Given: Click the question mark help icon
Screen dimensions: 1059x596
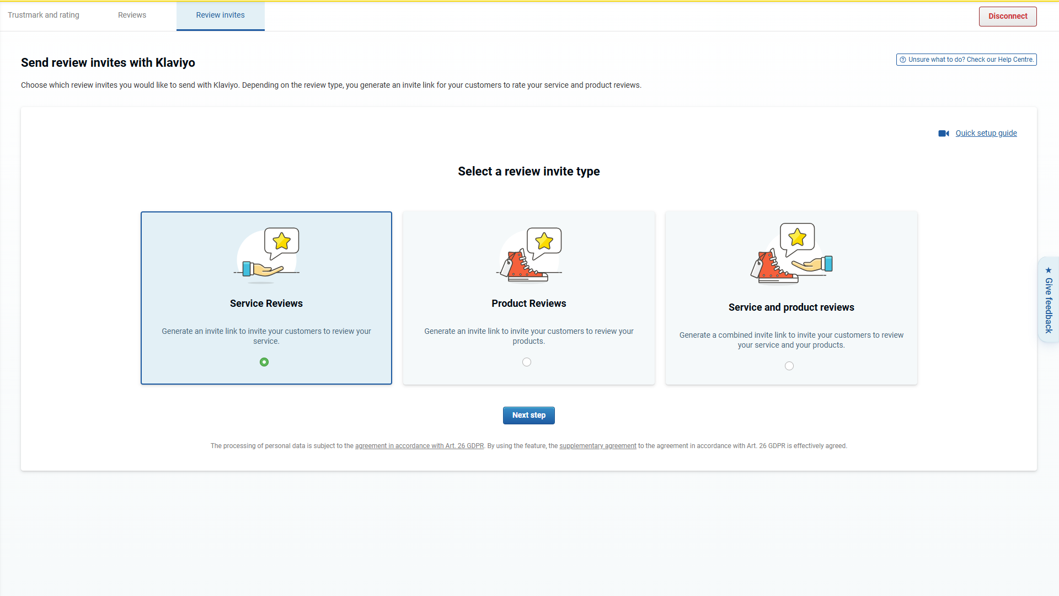Looking at the screenshot, I should point(903,60).
